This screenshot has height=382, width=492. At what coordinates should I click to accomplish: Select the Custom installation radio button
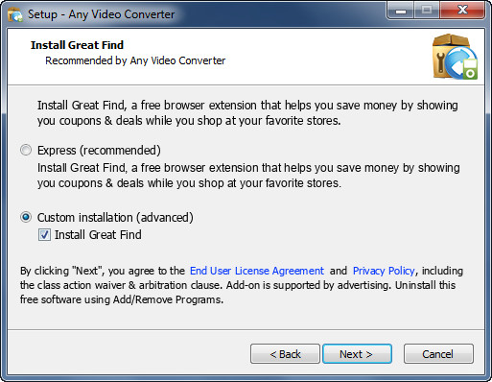click(x=26, y=217)
